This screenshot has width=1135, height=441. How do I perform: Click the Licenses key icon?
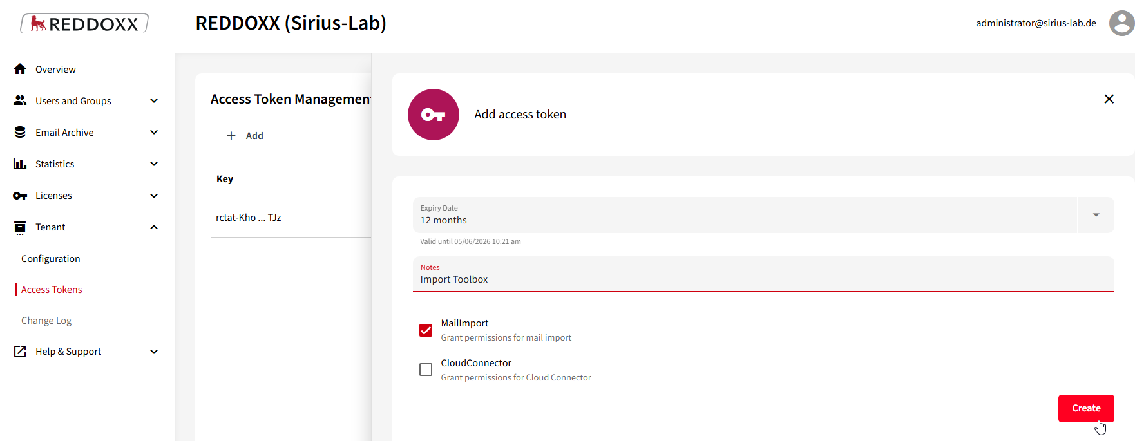point(20,196)
